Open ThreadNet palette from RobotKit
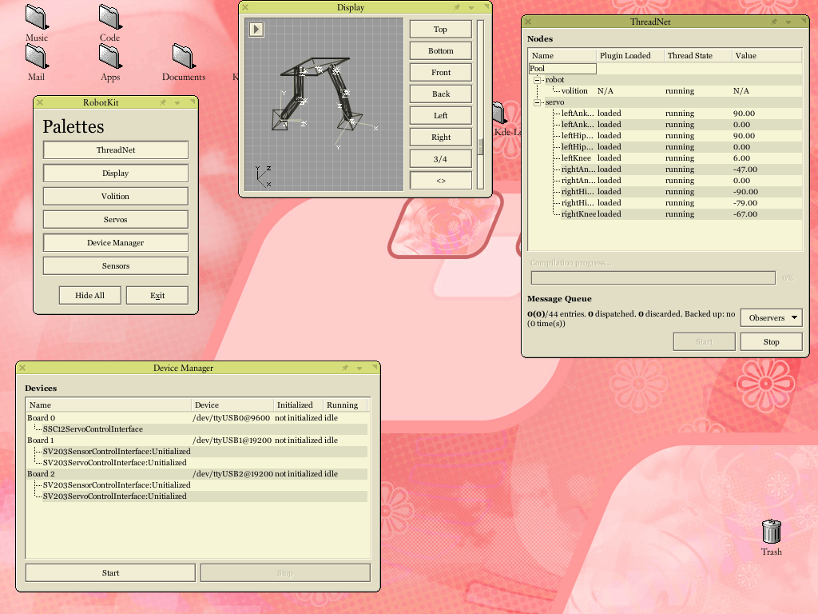818x614 pixels. (115, 150)
